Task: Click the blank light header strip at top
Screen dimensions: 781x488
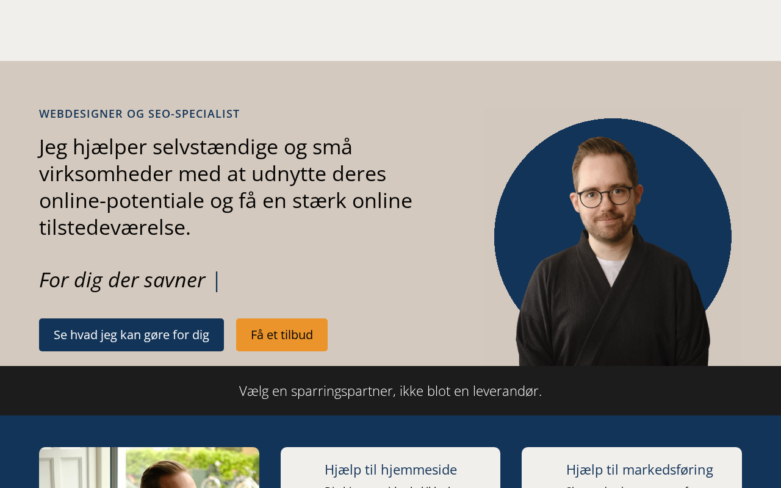Action: (x=390, y=30)
